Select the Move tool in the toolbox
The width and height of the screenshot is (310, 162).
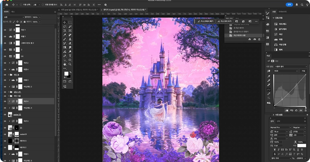(65, 22)
